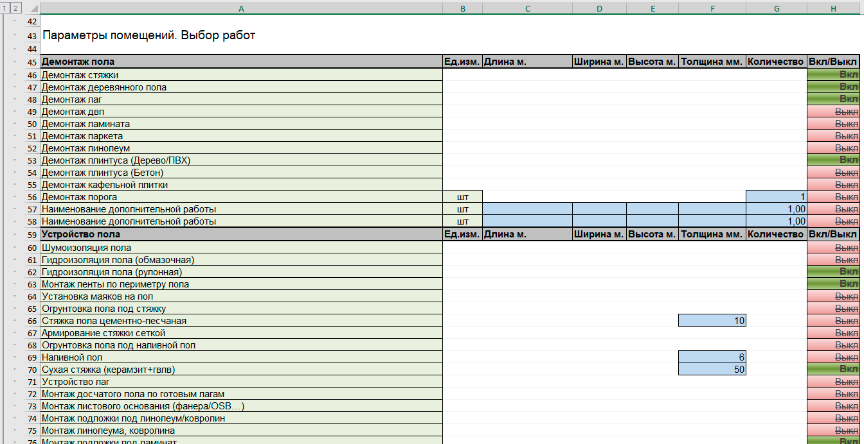The image size is (864, 444).
Task: Click thickness cell for Наливной пол
Action: coord(712,357)
